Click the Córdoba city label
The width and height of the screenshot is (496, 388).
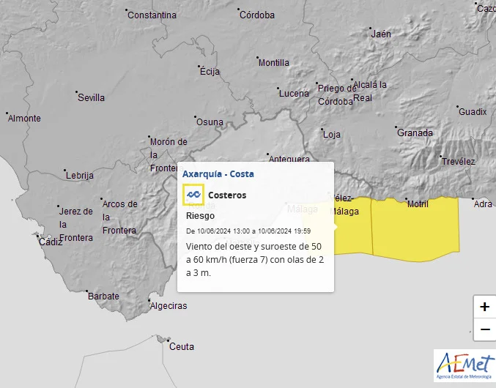[257, 15]
